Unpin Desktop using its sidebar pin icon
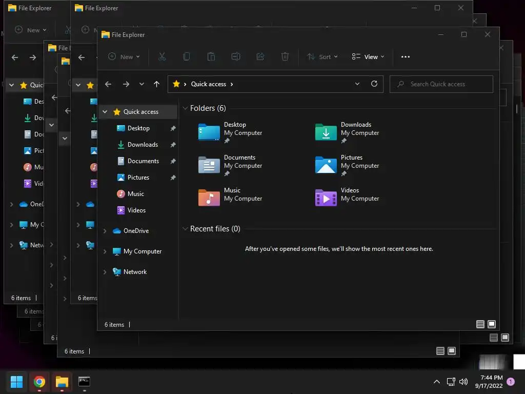Viewport: 525px width, 394px height. (173, 128)
